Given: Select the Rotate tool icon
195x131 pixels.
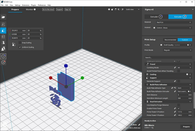Looking at the screenshot, I should tap(3, 37).
